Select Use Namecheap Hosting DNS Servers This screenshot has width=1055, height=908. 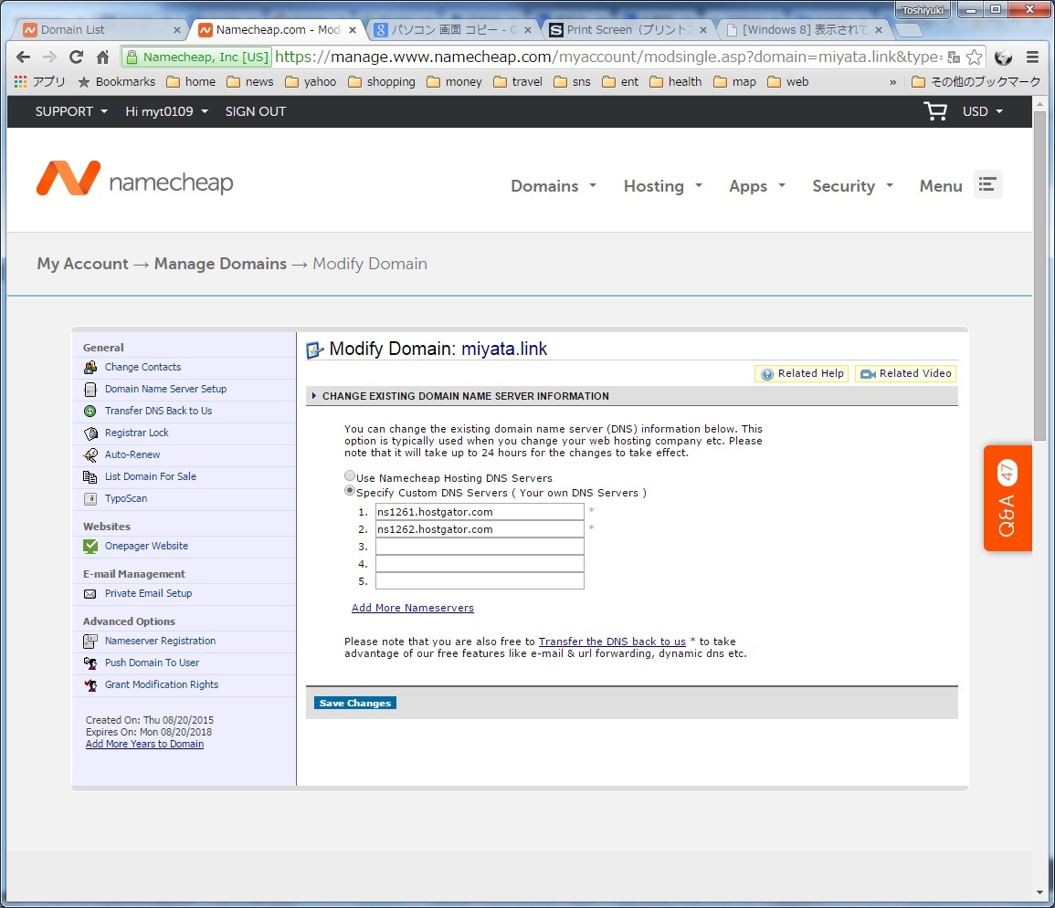click(350, 476)
